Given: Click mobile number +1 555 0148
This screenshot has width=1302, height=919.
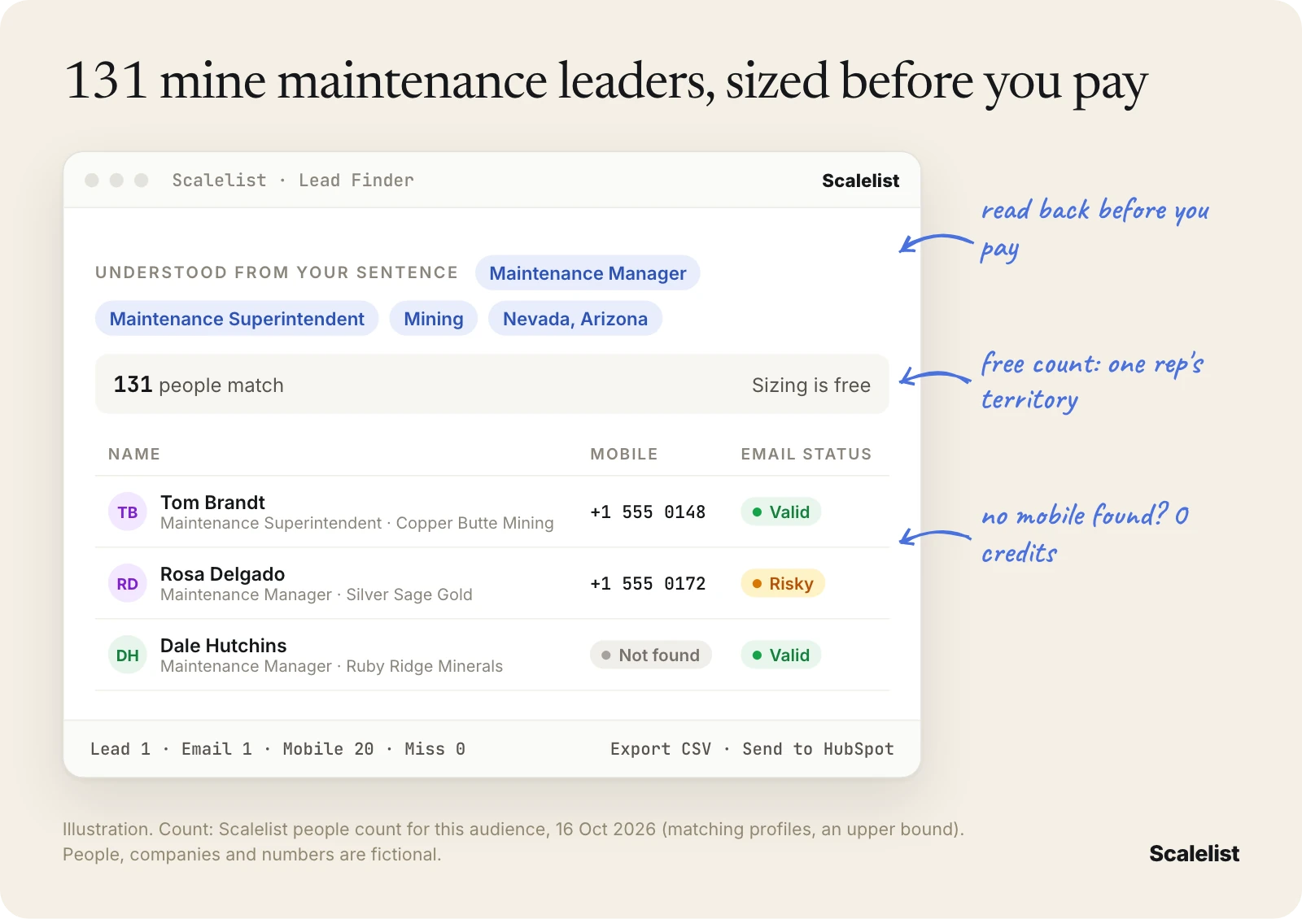Looking at the screenshot, I should click(x=648, y=512).
